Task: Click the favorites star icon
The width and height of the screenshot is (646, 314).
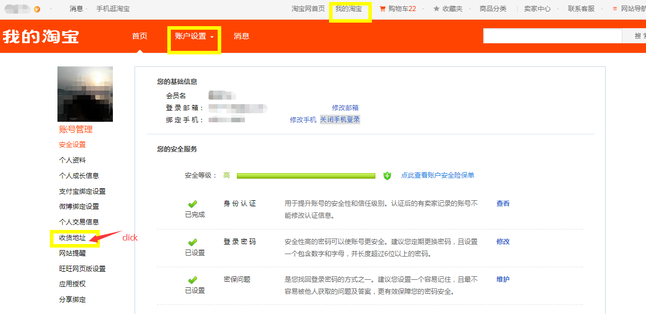Action: [x=436, y=9]
